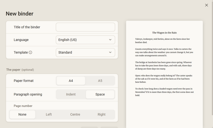Click the 'Paper format' label
The height and width of the screenshot is (128, 213).
click(24, 81)
